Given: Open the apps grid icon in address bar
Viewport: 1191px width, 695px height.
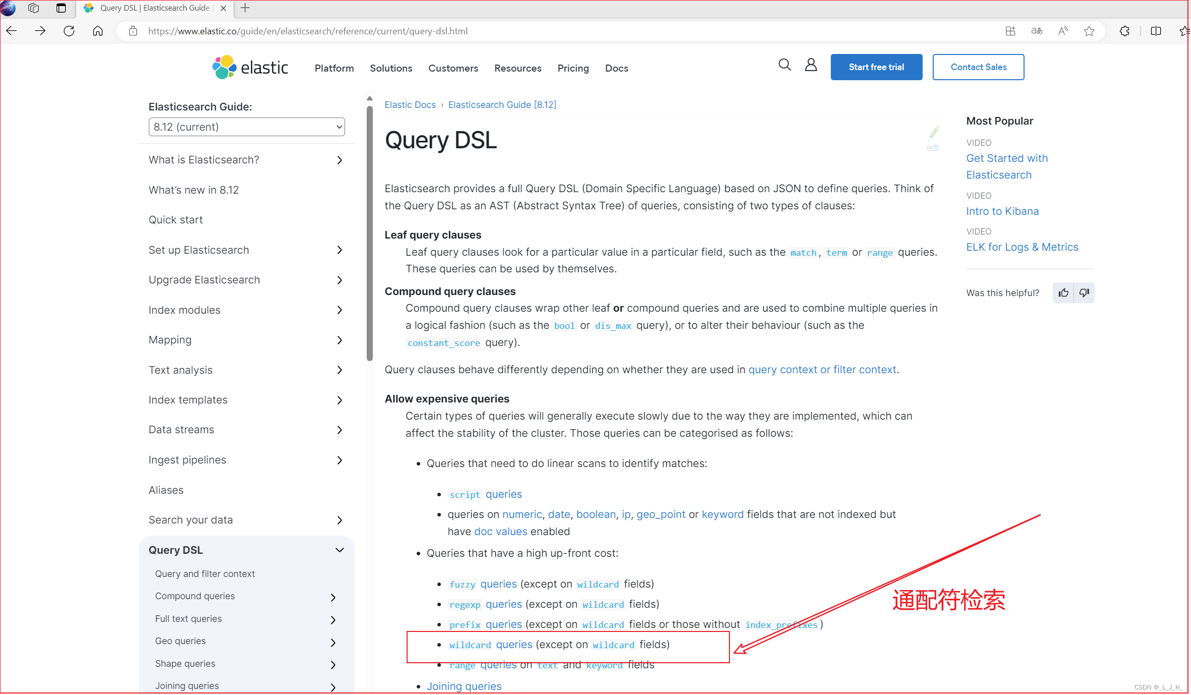Looking at the screenshot, I should [x=1010, y=31].
